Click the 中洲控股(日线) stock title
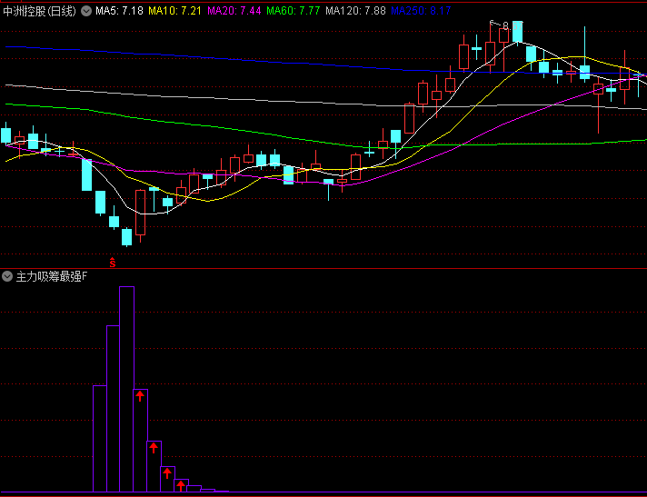This screenshot has width=647, height=497. pos(40,11)
